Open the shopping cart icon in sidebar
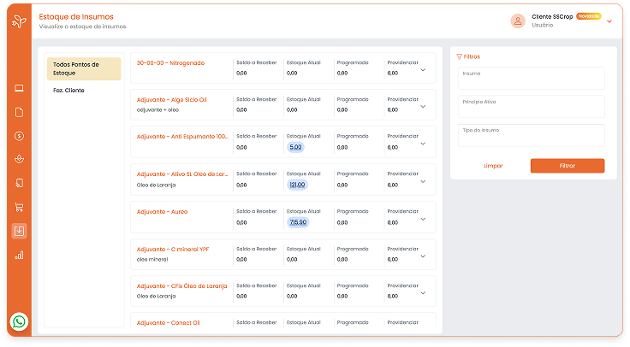 pyautogui.click(x=19, y=207)
